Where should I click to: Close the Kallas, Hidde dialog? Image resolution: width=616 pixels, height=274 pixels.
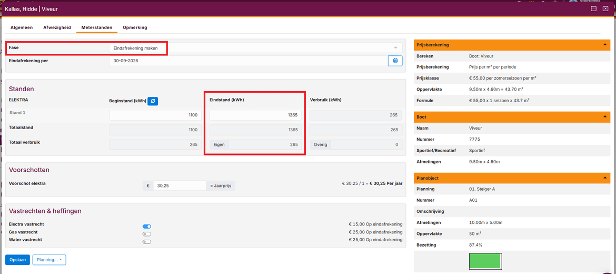click(x=605, y=8)
